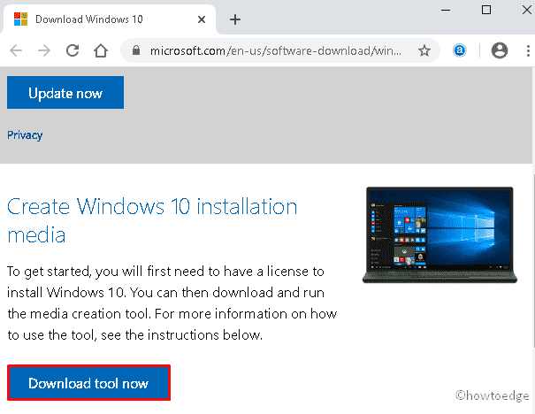535x414 pixels.
Task: View site security padlock info
Action: tap(136, 50)
